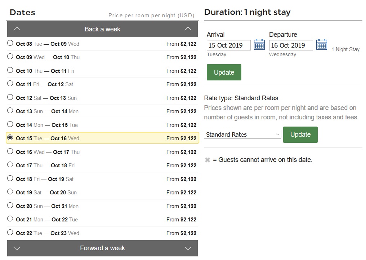Click Update button next to Standard Rates
Viewport: 366px width, 260px height.
click(x=300, y=135)
